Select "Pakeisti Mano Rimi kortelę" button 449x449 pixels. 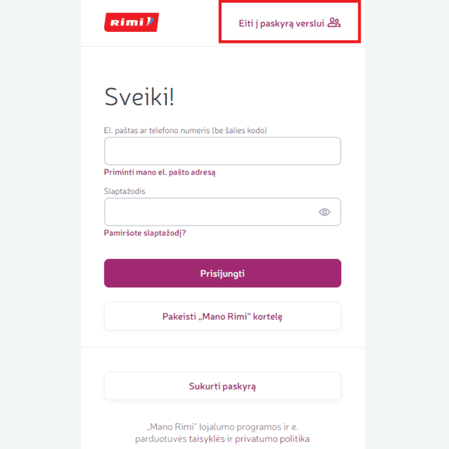tap(222, 316)
